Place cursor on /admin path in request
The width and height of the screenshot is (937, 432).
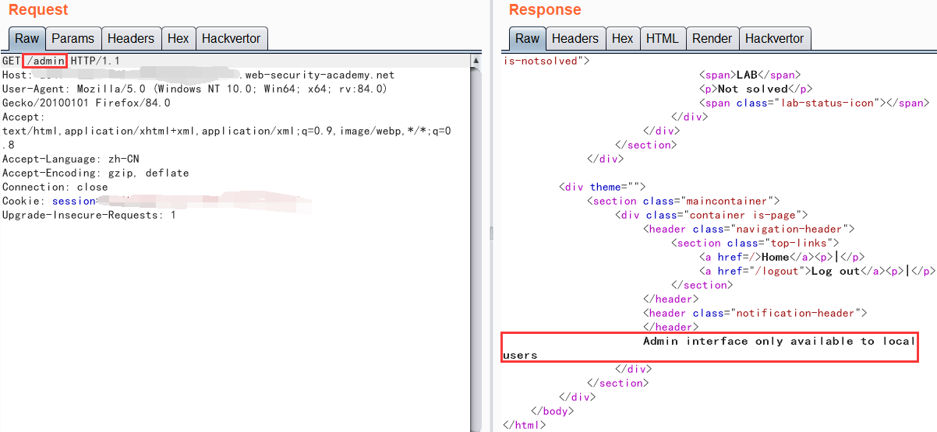point(45,61)
